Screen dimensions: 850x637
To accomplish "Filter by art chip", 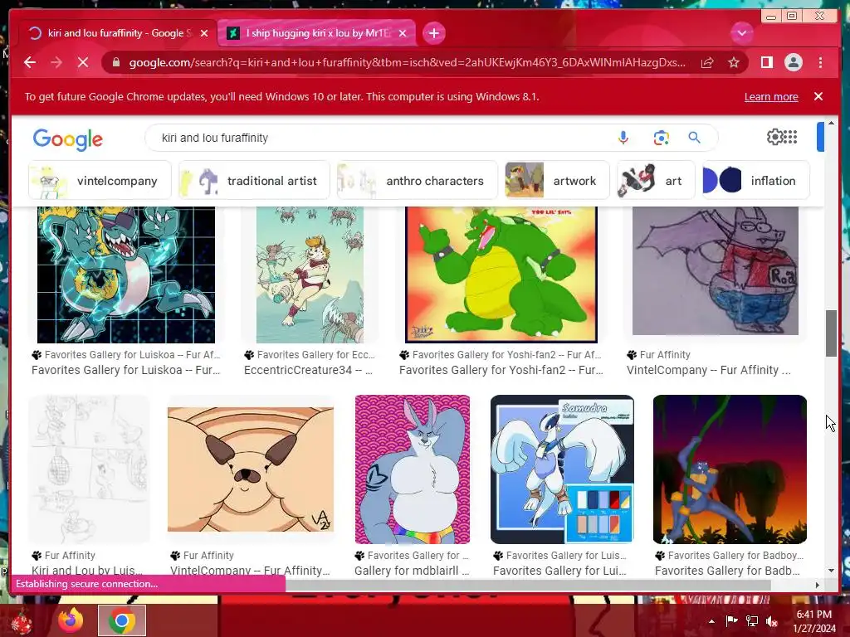I will pos(656,180).
